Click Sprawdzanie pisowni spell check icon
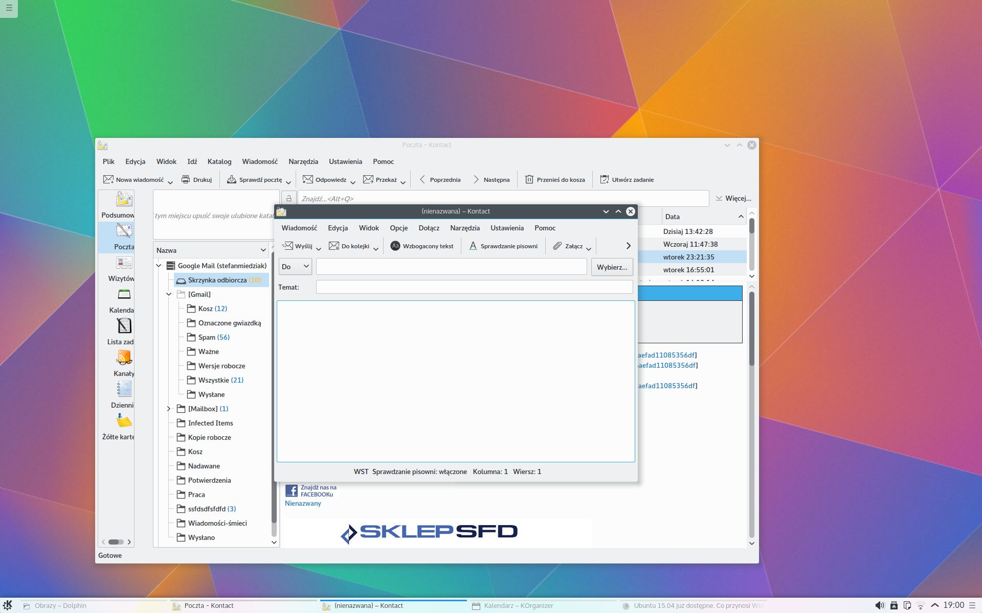This screenshot has width=982, height=613. 473,246
